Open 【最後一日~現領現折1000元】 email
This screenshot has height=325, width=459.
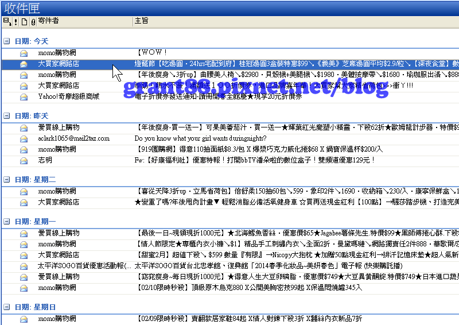[230, 233]
